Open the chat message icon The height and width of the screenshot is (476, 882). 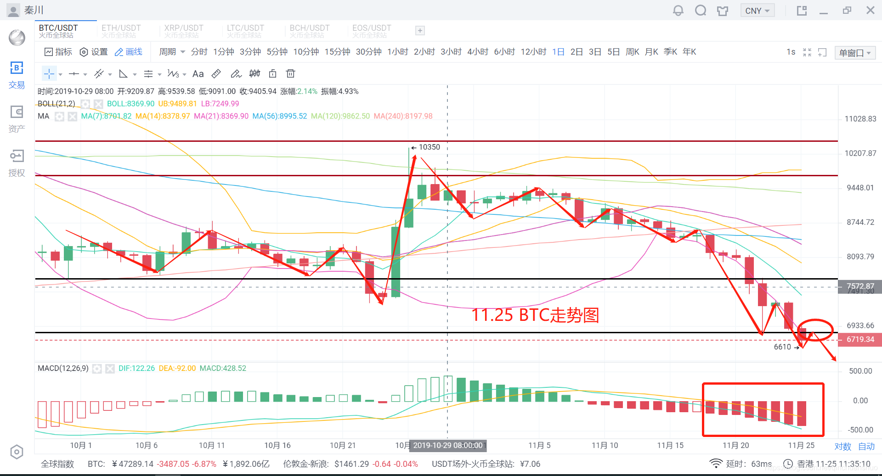[x=701, y=10]
